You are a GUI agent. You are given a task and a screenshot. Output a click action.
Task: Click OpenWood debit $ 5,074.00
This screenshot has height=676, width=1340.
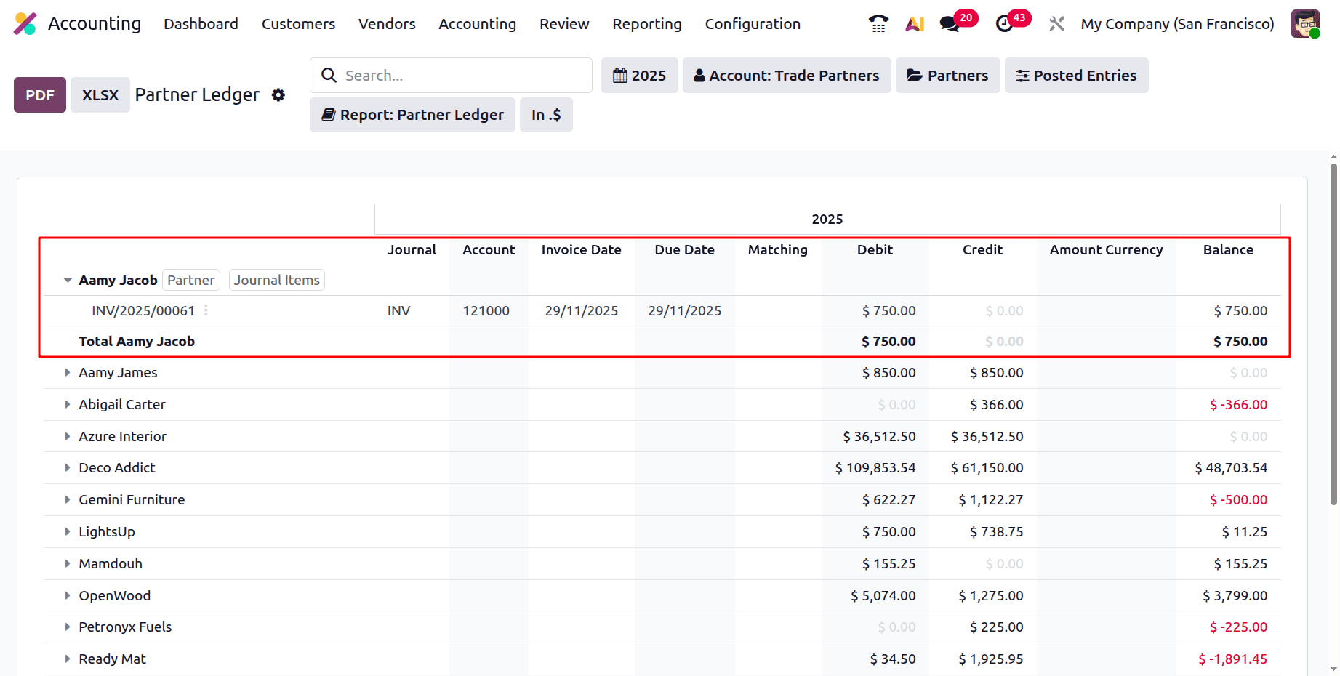[x=883, y=595]
